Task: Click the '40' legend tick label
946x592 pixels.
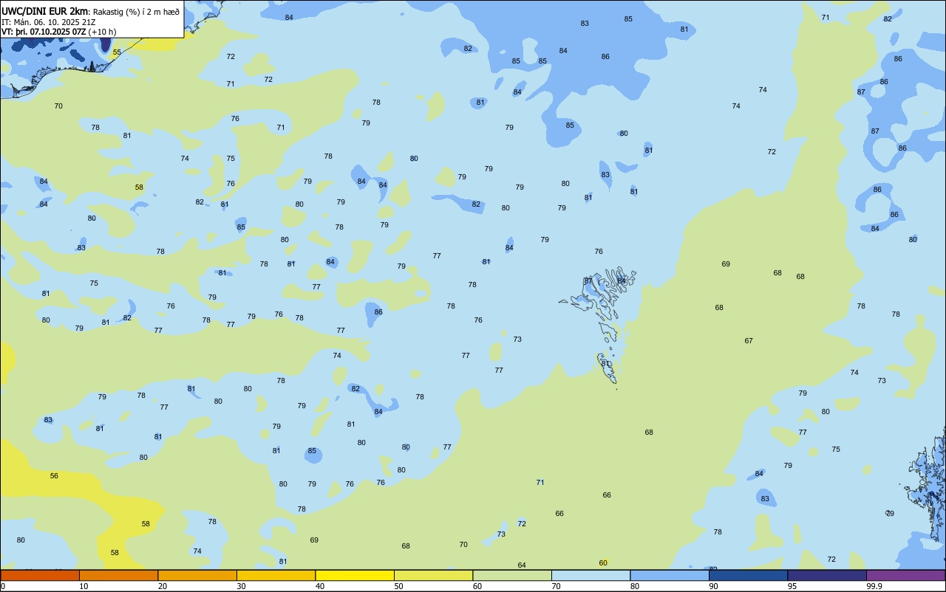Action: pyautogui.click(x=320, y=586)
